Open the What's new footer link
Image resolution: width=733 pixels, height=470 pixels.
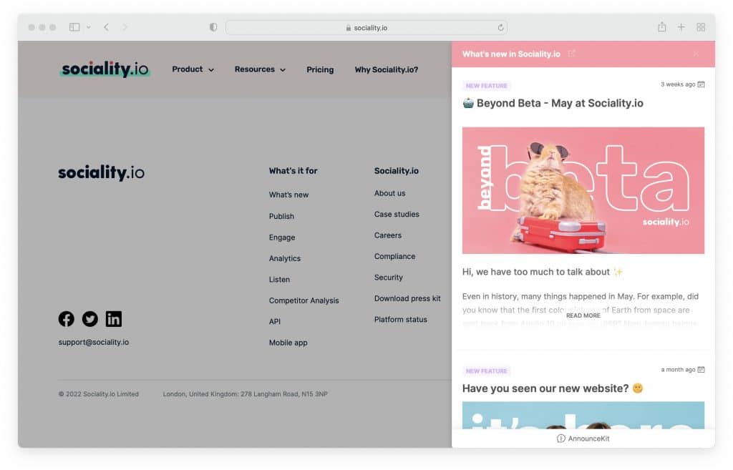pos(288,195)
